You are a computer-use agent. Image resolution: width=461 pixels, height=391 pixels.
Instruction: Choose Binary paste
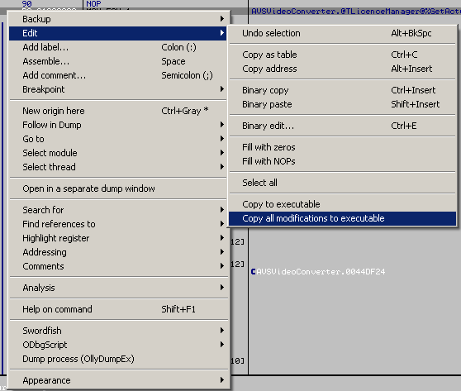click(x=342, y=104)
